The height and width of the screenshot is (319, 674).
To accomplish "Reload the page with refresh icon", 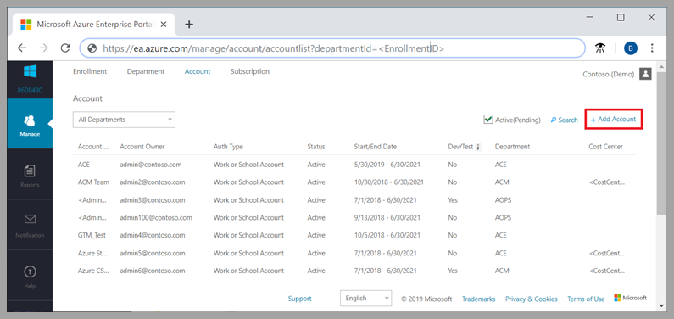I will click(x=65, y=48).
